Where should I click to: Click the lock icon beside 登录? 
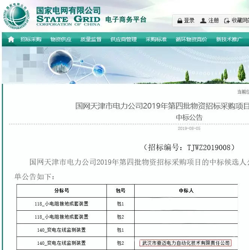[x=180, y=21]
